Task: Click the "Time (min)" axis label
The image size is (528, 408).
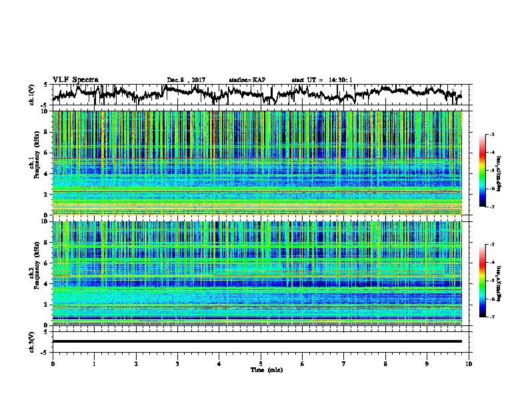Action: (x=267, y=370)
